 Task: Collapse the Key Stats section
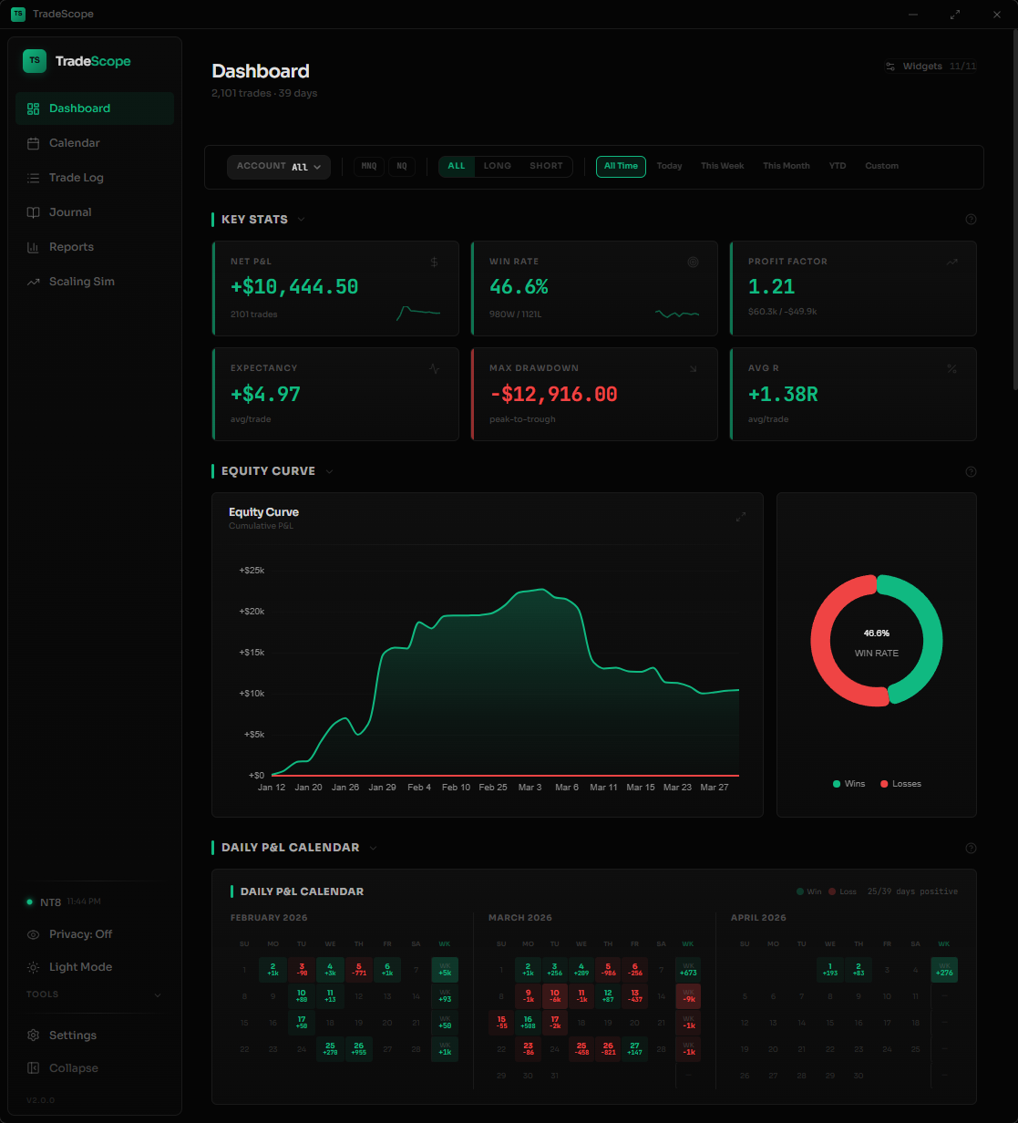pos(301,219)
